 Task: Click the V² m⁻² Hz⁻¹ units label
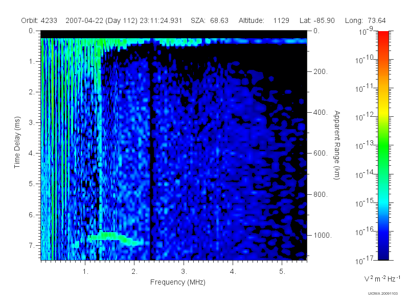pos(382,278)
